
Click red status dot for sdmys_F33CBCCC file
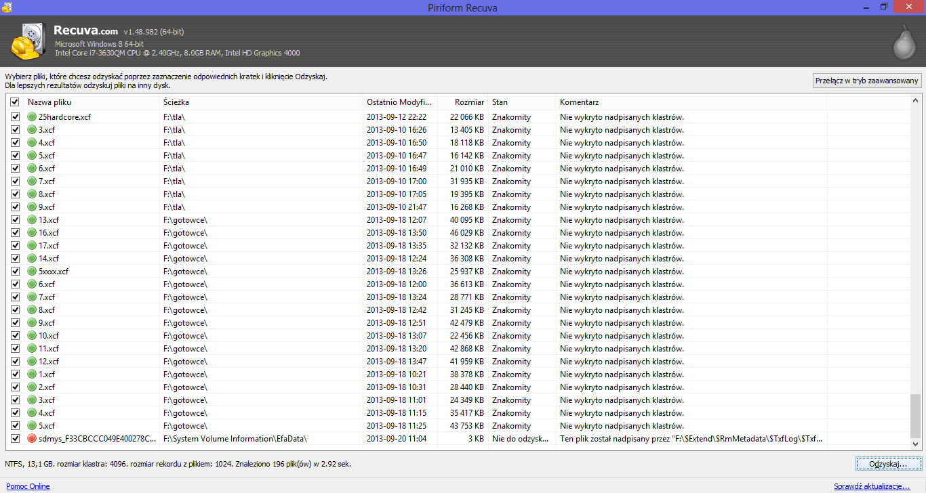(32, 439)
